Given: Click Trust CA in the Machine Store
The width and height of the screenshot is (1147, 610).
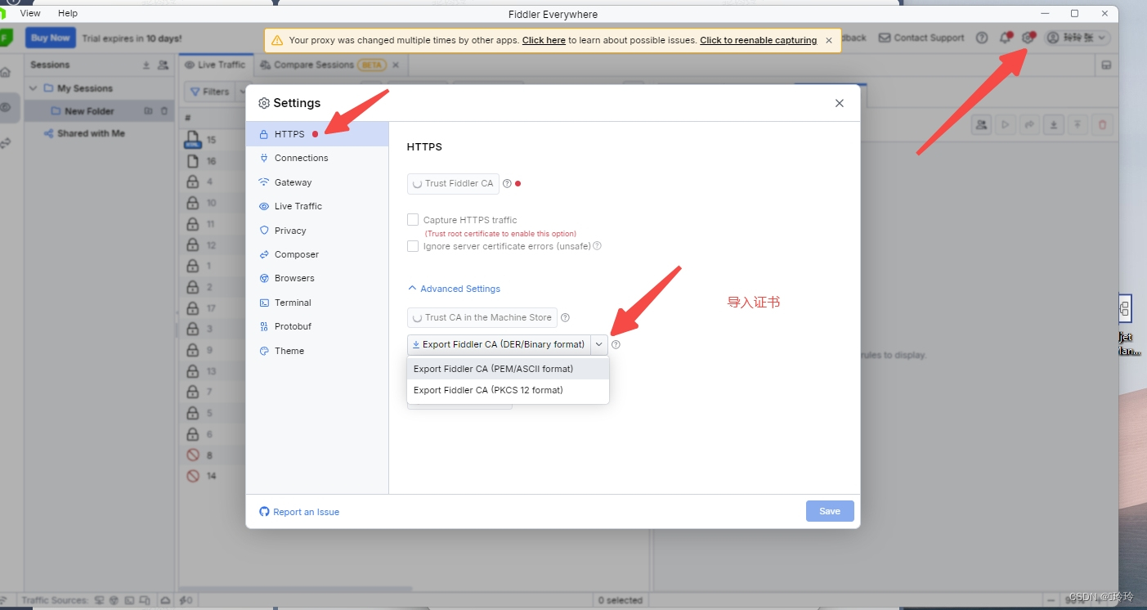Looking at the screenshot, I should [x=482, y=317].
